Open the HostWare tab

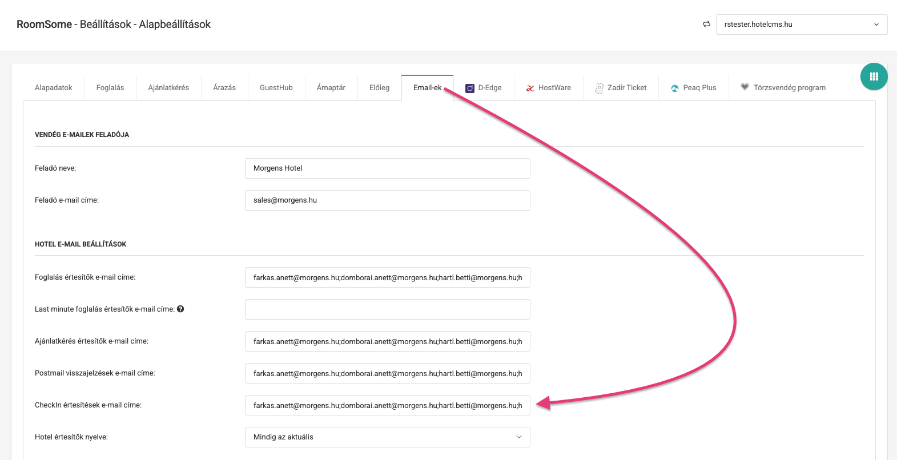(548, 88)
